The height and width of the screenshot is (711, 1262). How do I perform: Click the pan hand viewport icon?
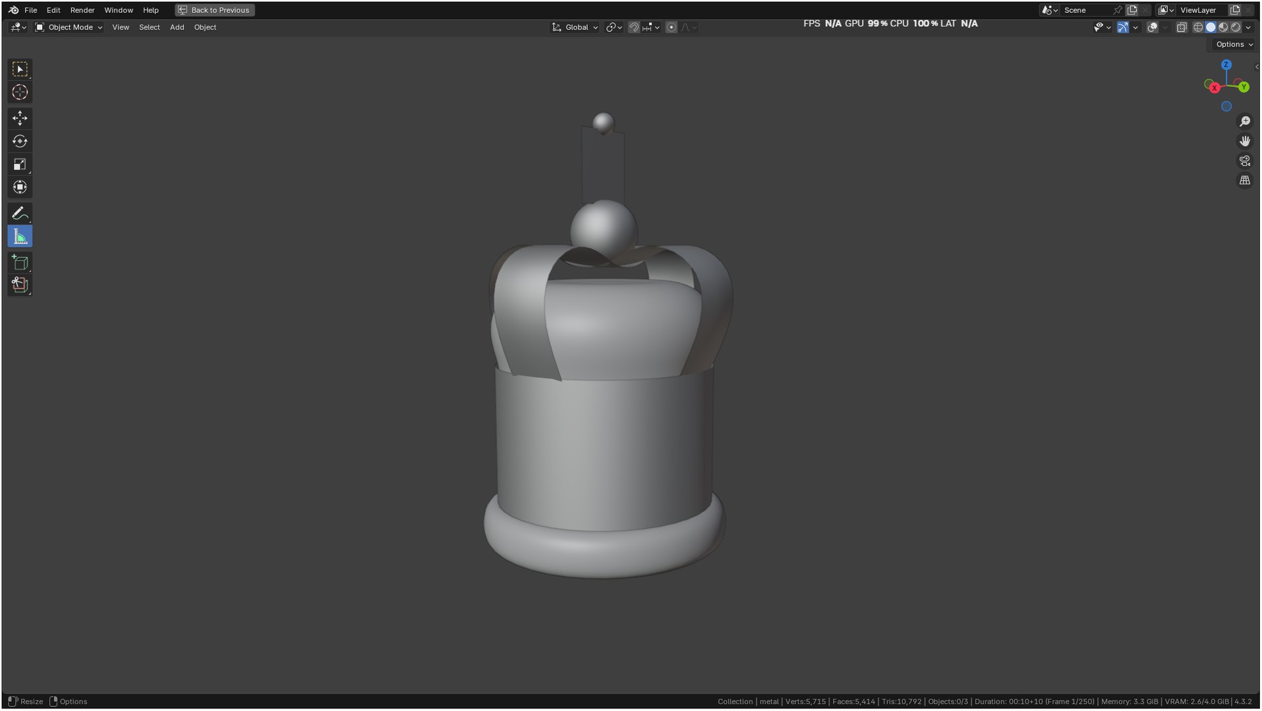[1244, 141]
